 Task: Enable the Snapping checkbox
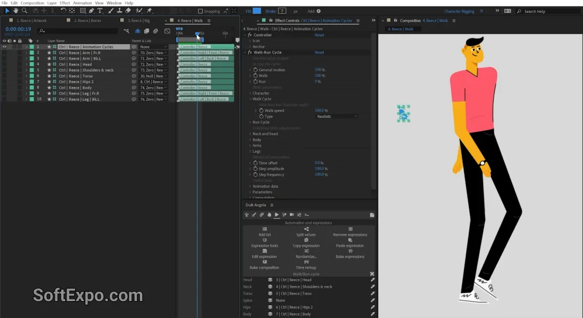(x=201, y=11)
